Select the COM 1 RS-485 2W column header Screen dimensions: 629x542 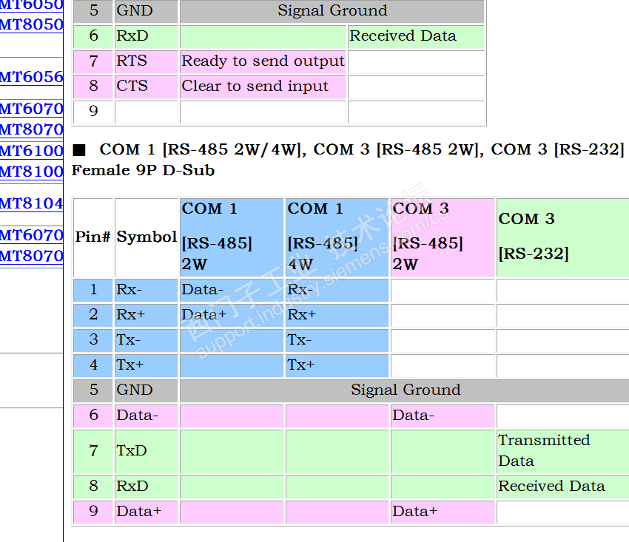pos(231,237)
